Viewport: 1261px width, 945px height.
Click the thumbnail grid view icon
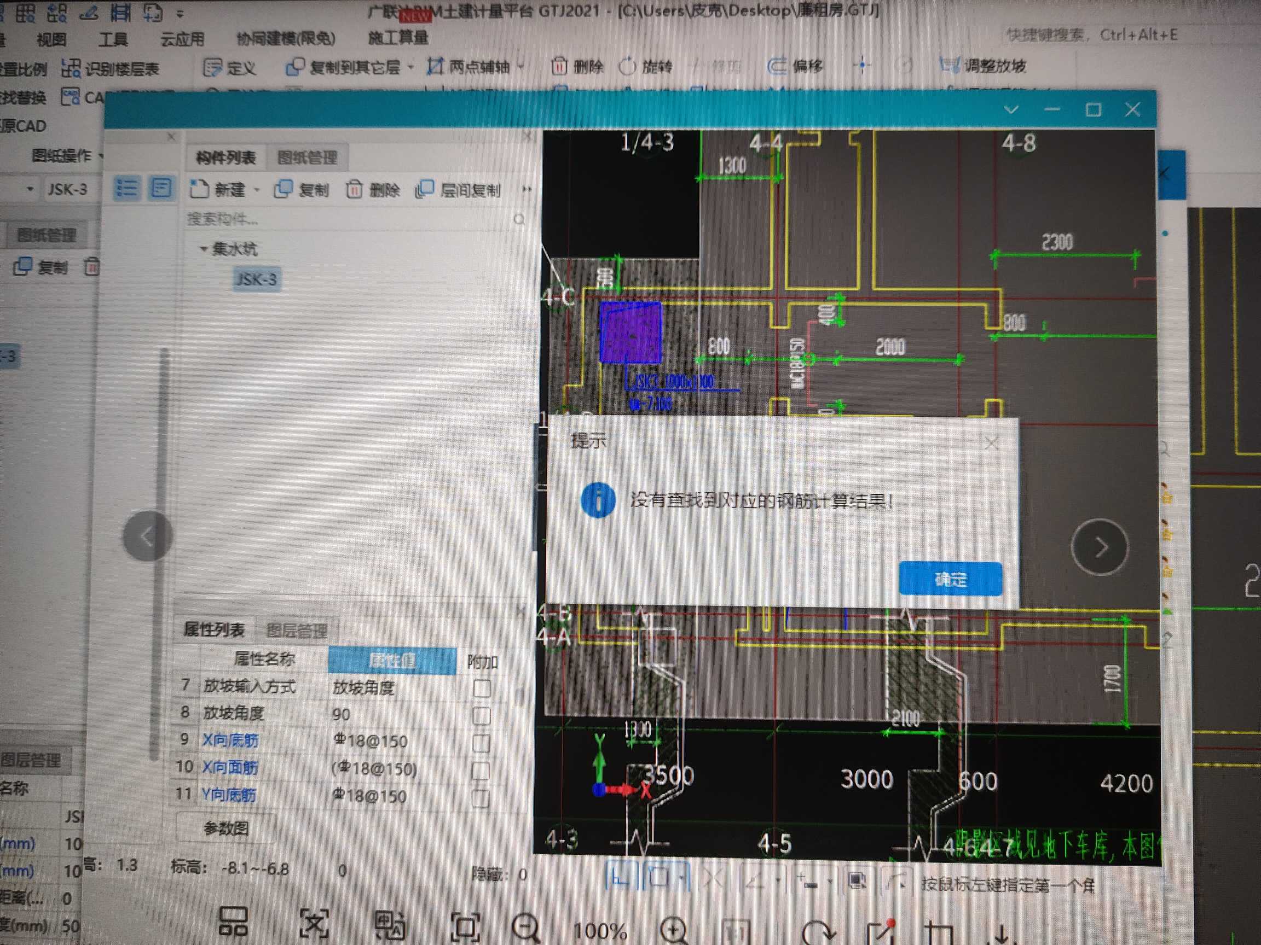(x=233, y=920)
